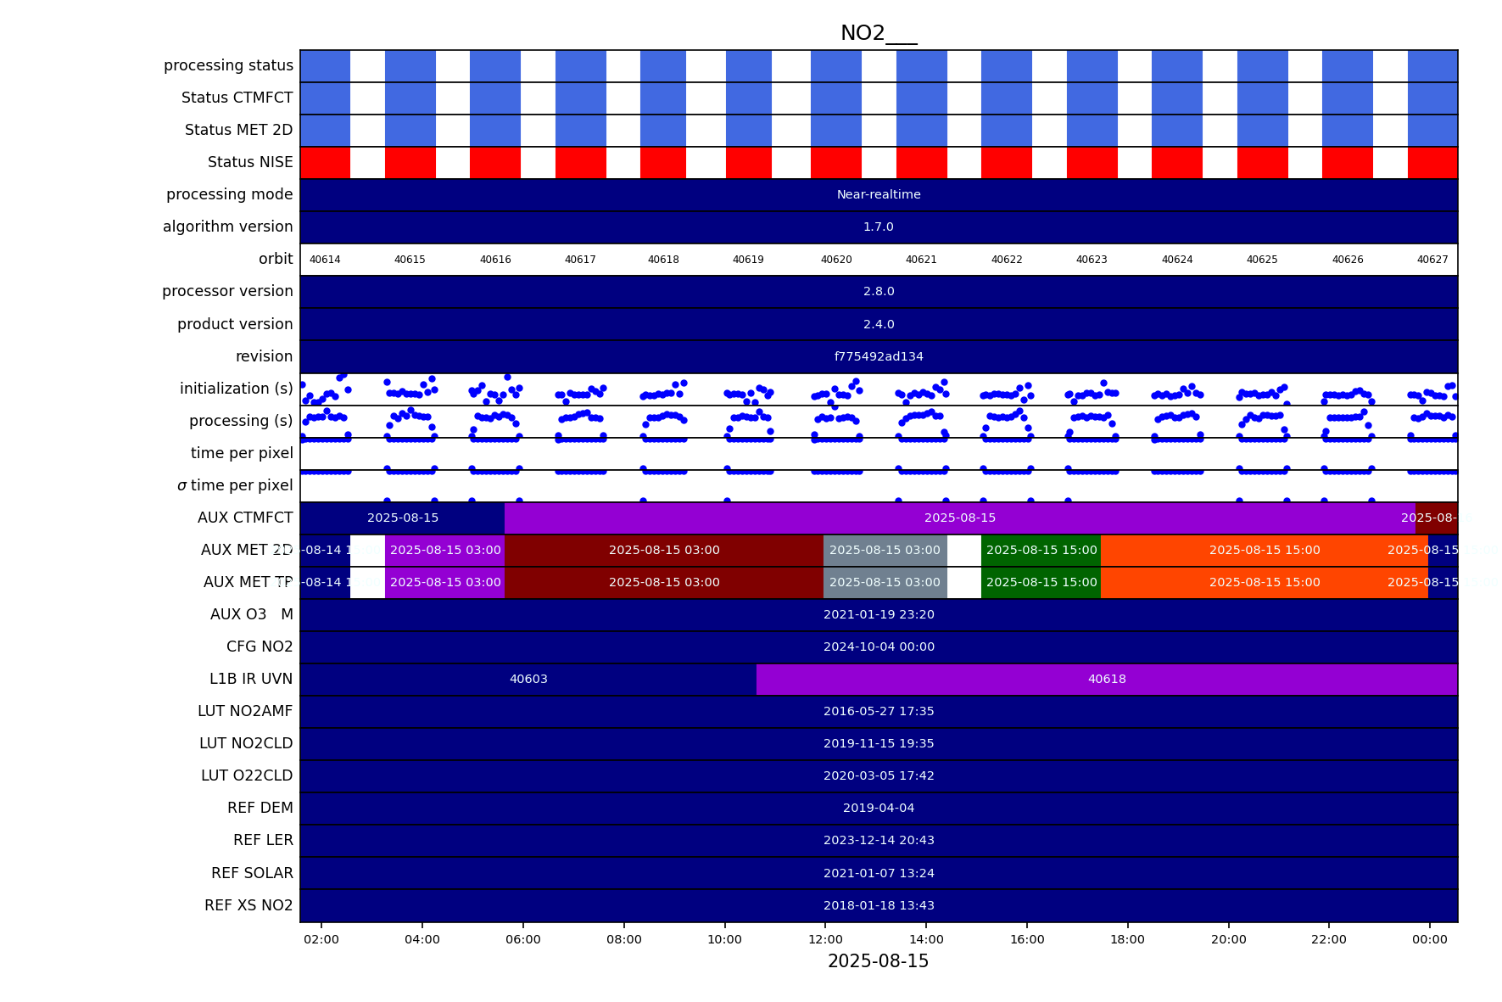The width and height of the screenshot is (1502, 1002).
Task: Click the purple L1B IR UVN 40618 segment
Action: [x=1106, y=680]
